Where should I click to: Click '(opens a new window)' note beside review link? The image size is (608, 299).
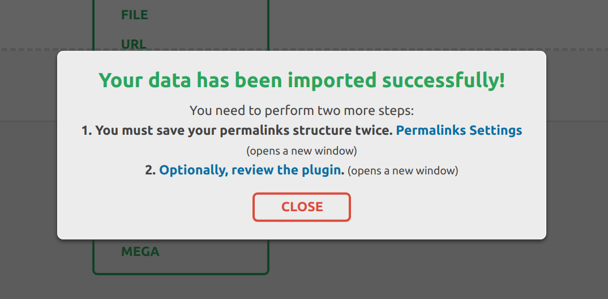tap(403, 170)
